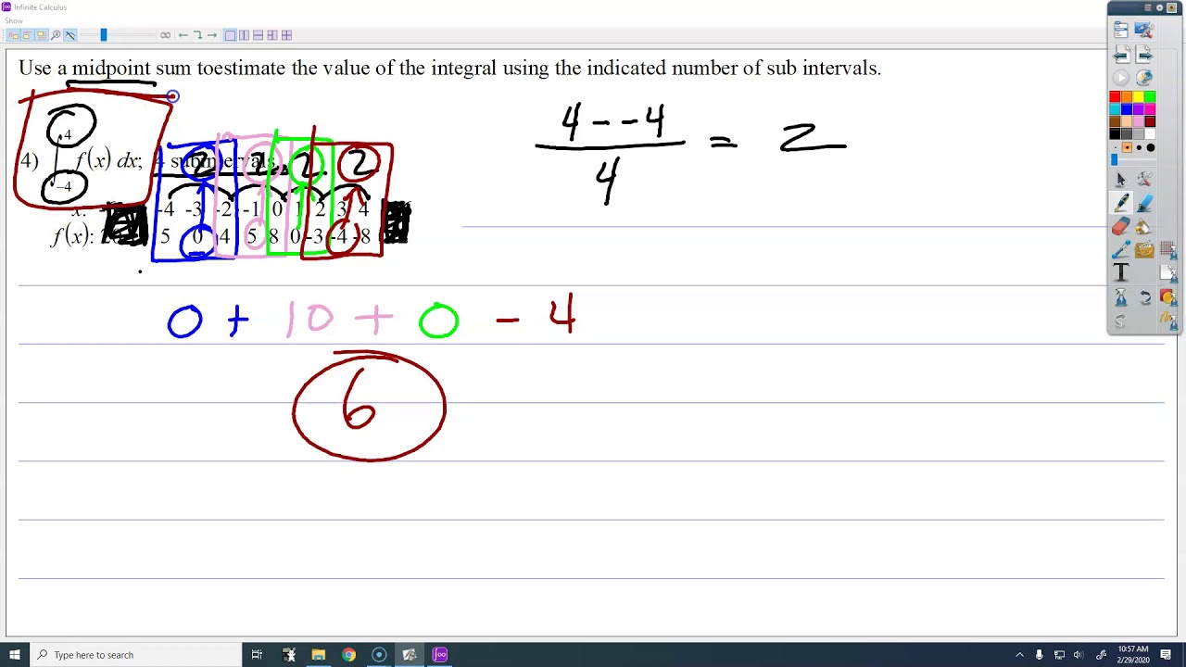Open the Show menu
Screen dimensions: 1186x667
pos(13,20)
